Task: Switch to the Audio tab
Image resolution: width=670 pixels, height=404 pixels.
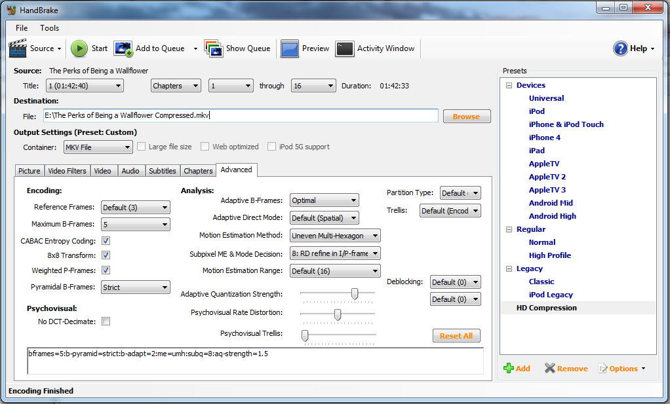Action: coord(130,171)
